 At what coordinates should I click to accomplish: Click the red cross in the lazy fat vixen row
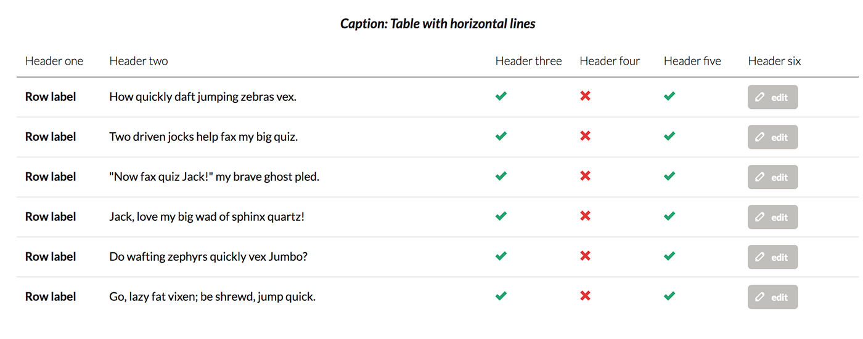(x=585, y=296)
